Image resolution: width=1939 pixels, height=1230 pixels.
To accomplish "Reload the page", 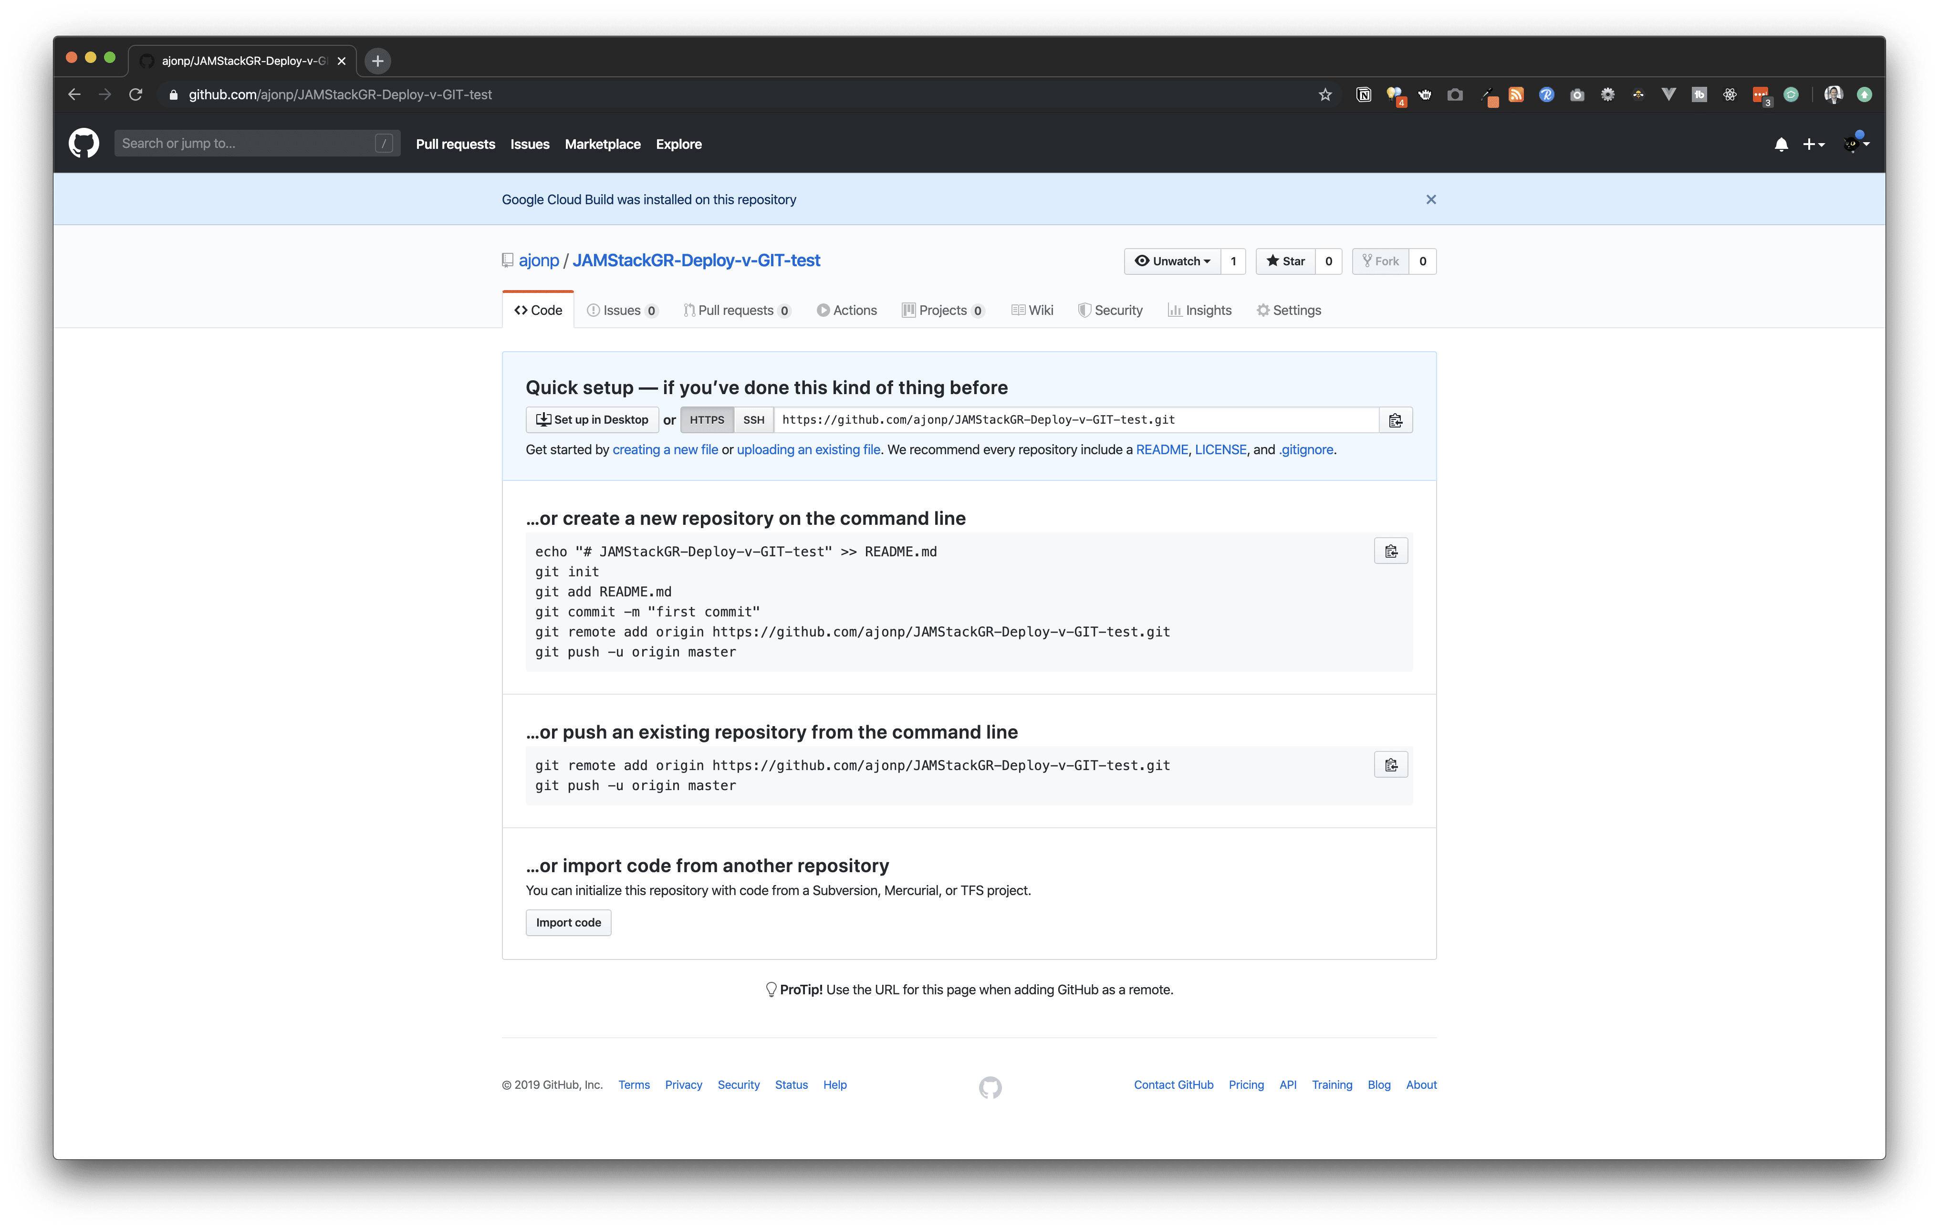I will tap(136, 95).
